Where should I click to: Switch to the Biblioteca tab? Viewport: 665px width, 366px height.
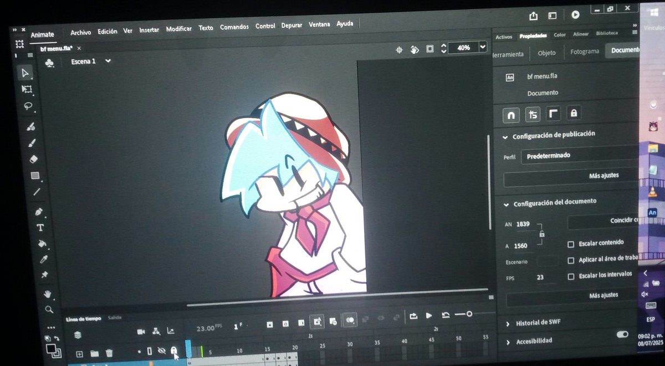click(x=607, y=33)
